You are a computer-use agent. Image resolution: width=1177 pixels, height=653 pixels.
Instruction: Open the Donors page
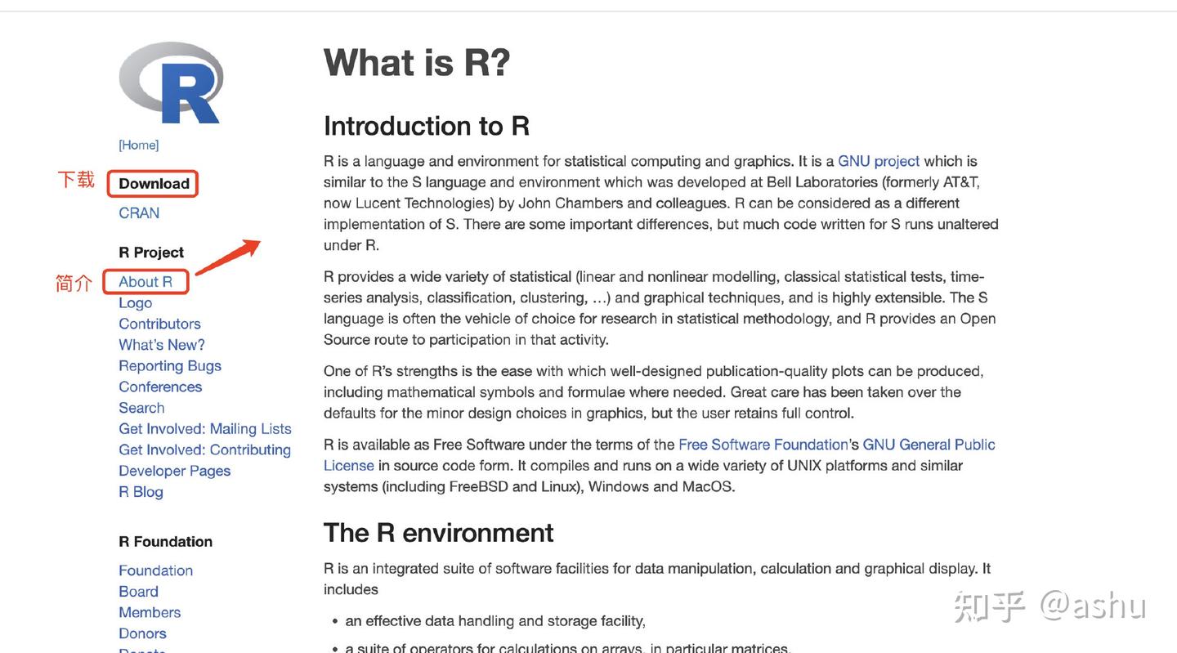(x=142, y=633)
